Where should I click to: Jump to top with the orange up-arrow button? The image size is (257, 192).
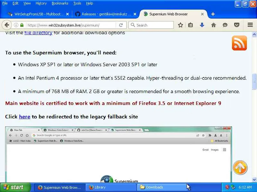coord(240,167)
